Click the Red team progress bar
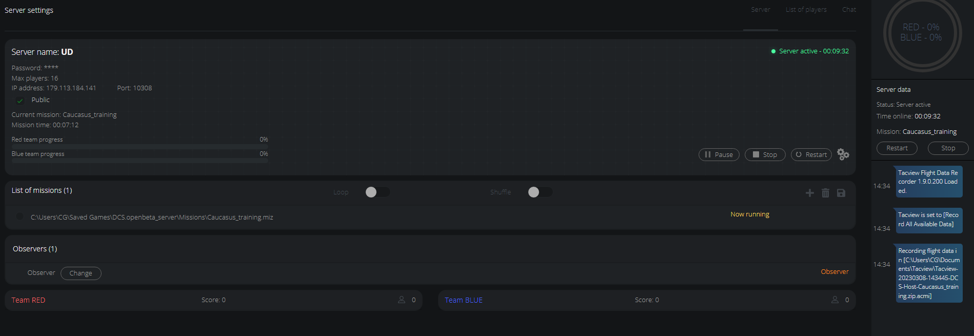 click(x=140, y=147)
